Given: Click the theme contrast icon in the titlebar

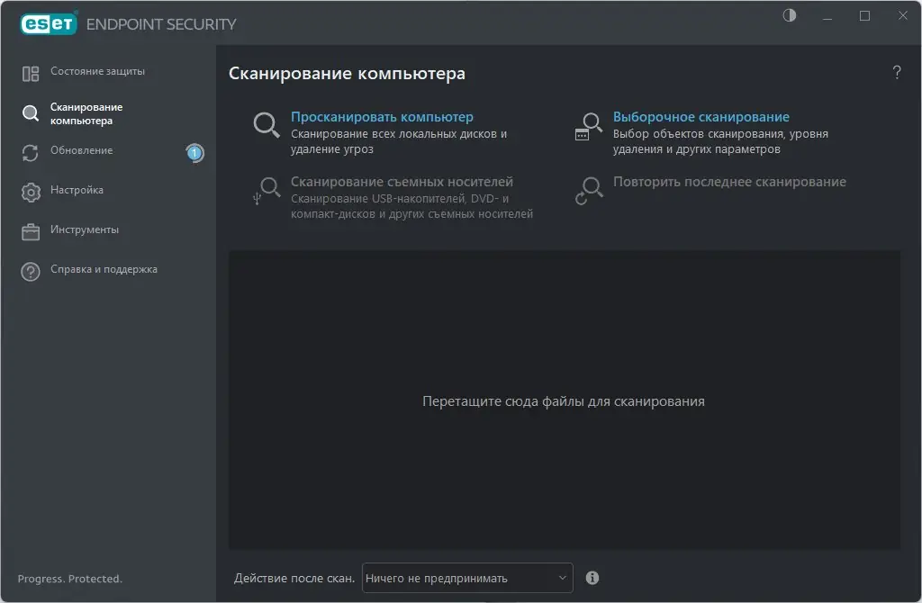Looking at the screenshot, I should click(789, 15).
